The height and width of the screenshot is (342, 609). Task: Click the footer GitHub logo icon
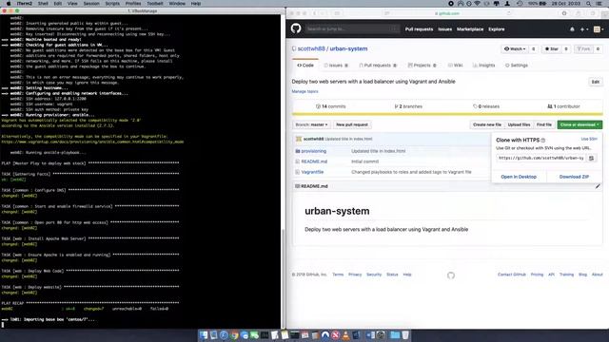tap(450, 275)
